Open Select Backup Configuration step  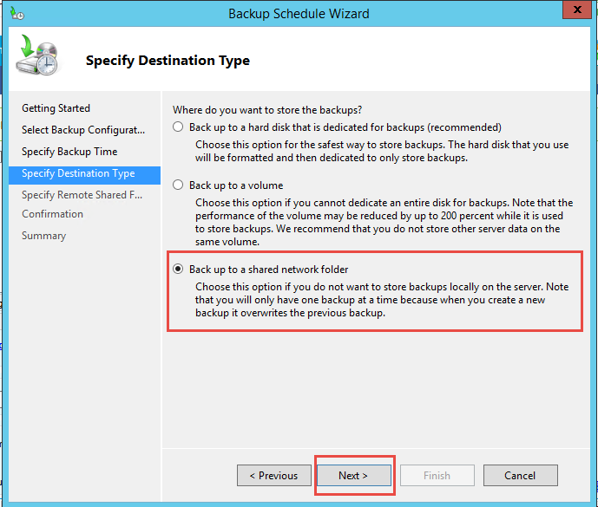[x=83, y=130]
